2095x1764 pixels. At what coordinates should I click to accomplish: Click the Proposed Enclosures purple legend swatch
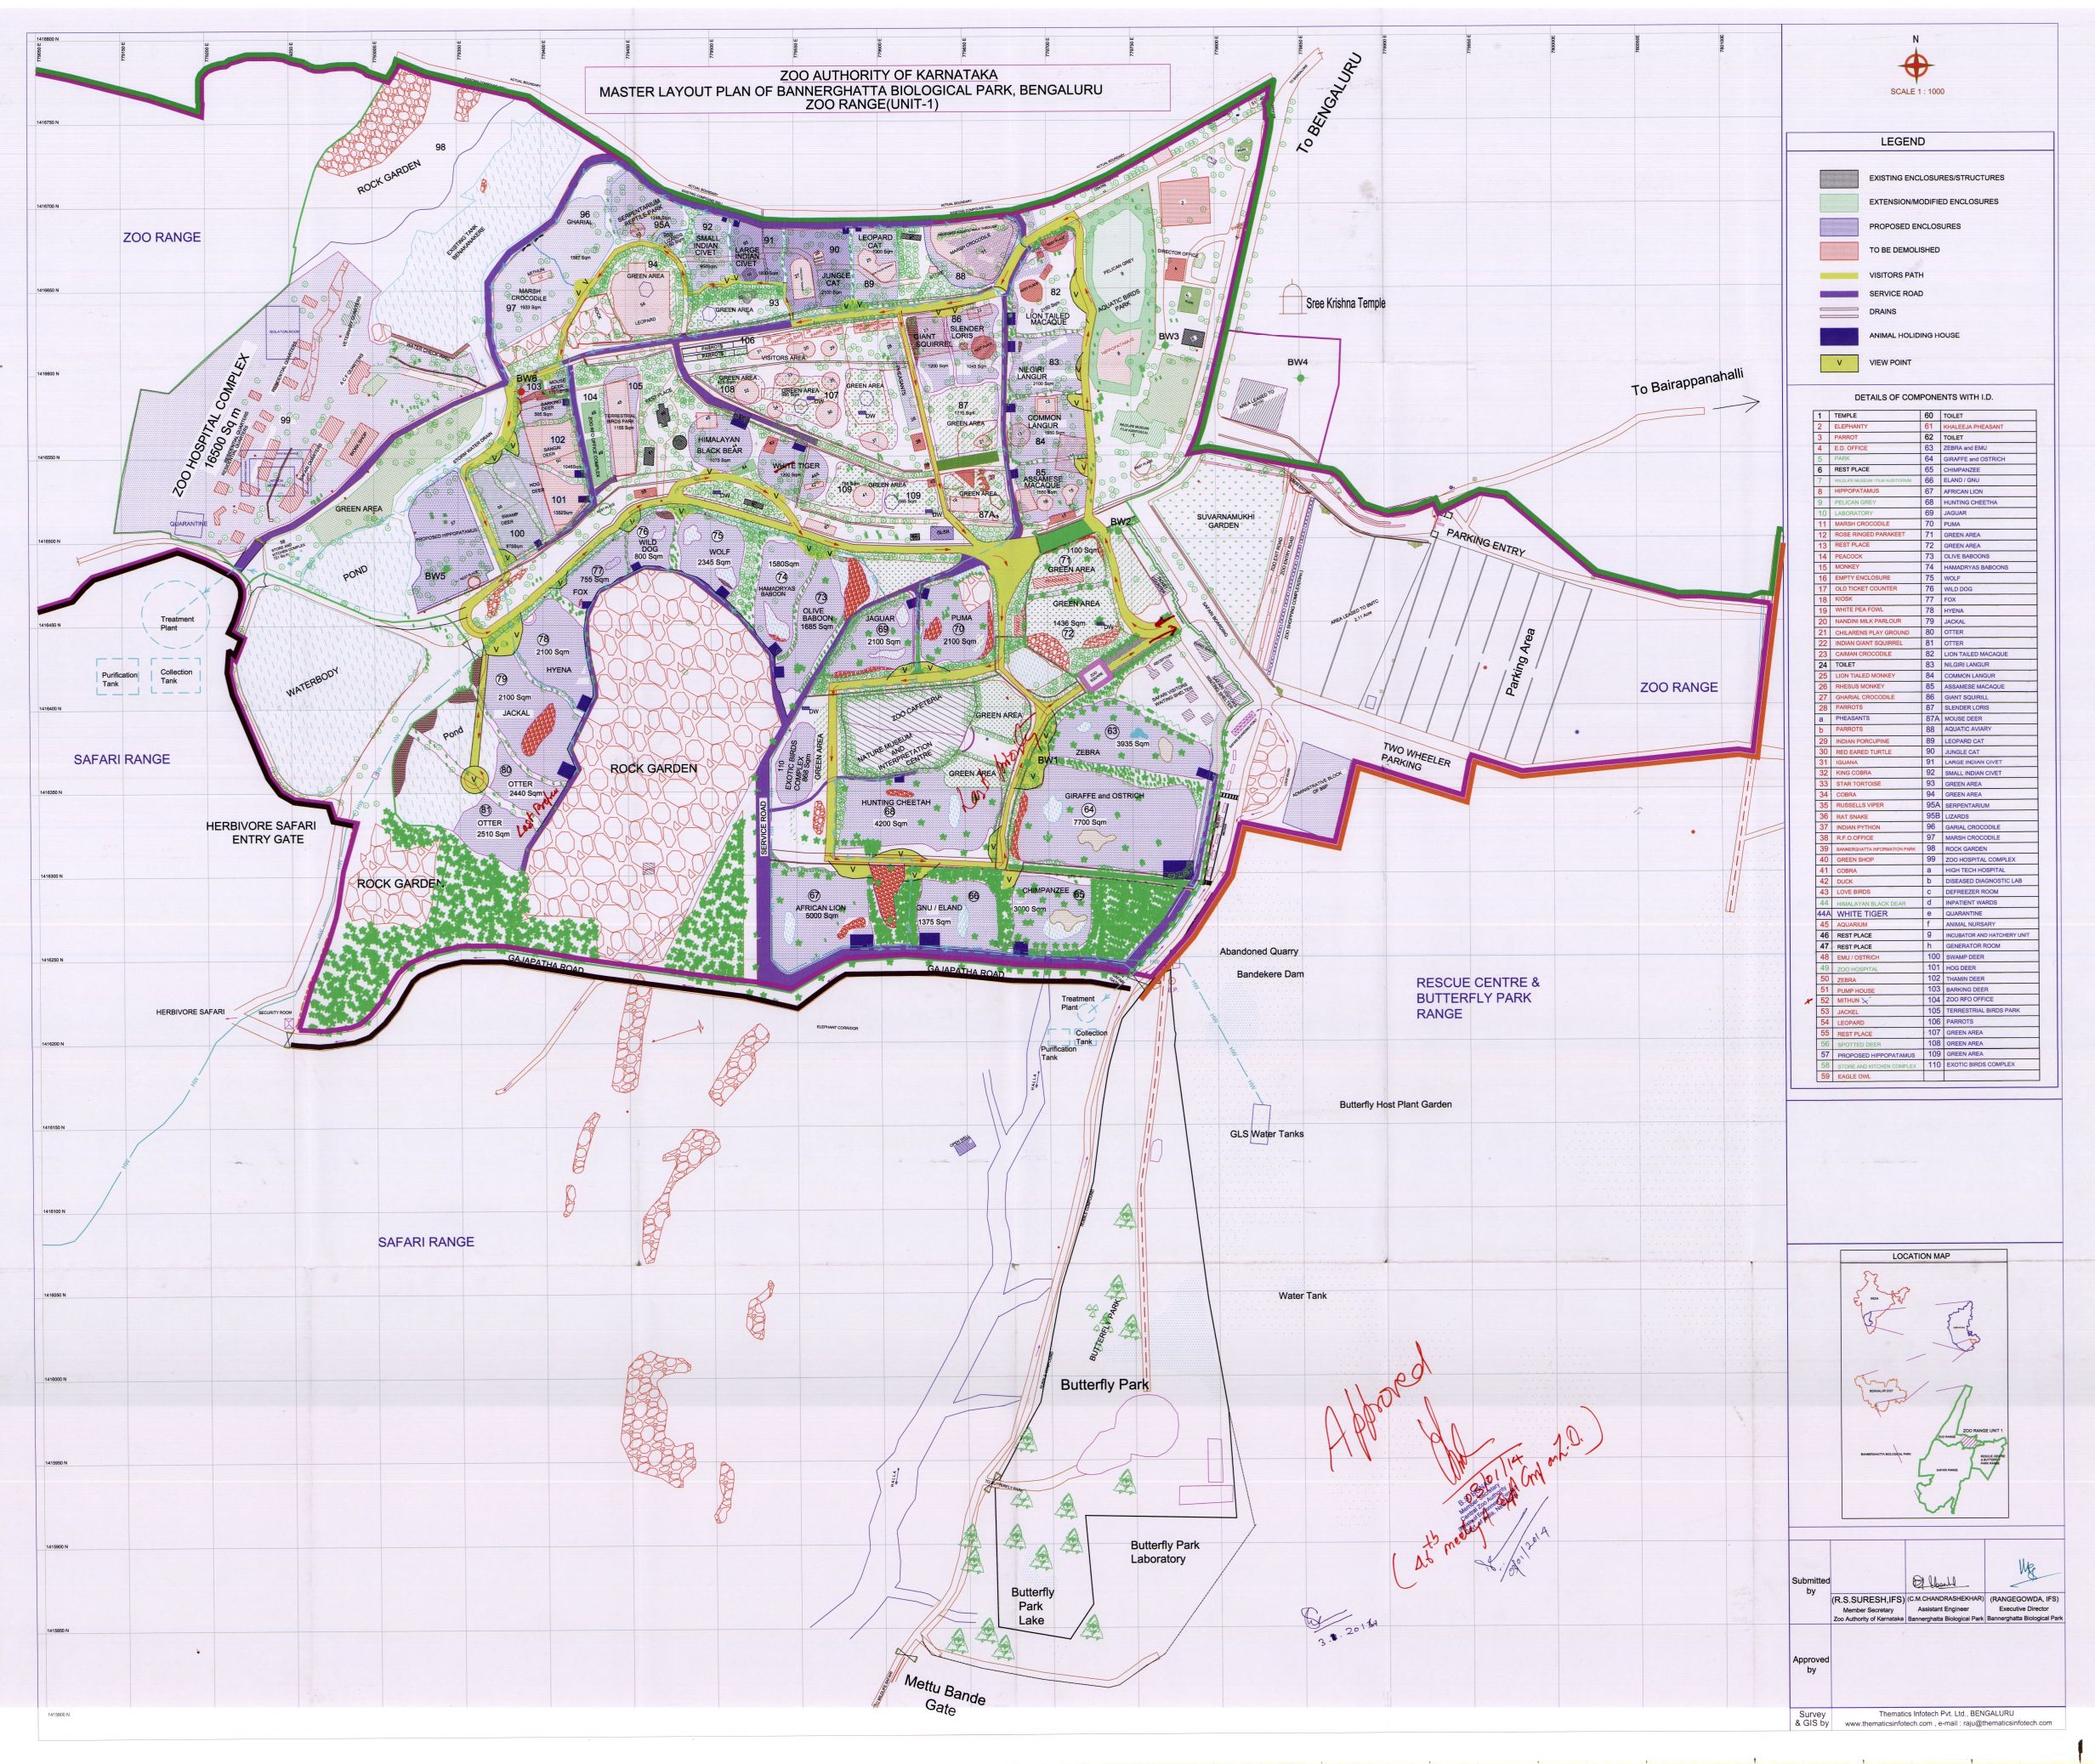[x=1838, y=226]
